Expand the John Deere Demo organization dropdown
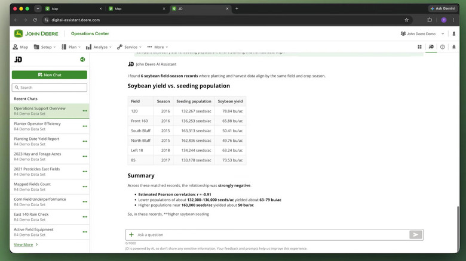The height and width of the screenshot is (261, 466). click(422, 33)
